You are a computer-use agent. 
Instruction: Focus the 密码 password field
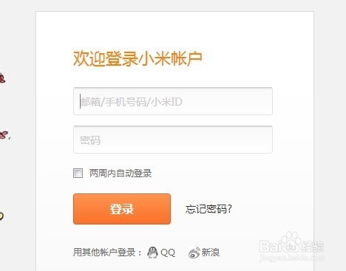[173, 140]
